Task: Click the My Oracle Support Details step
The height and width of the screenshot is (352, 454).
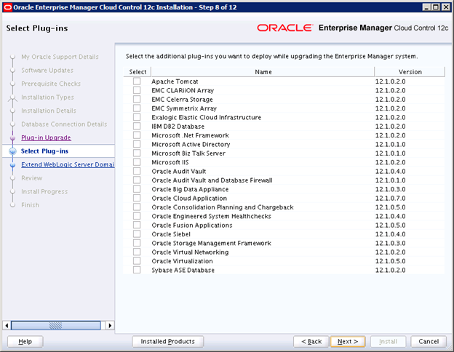Action: (60, 57)
